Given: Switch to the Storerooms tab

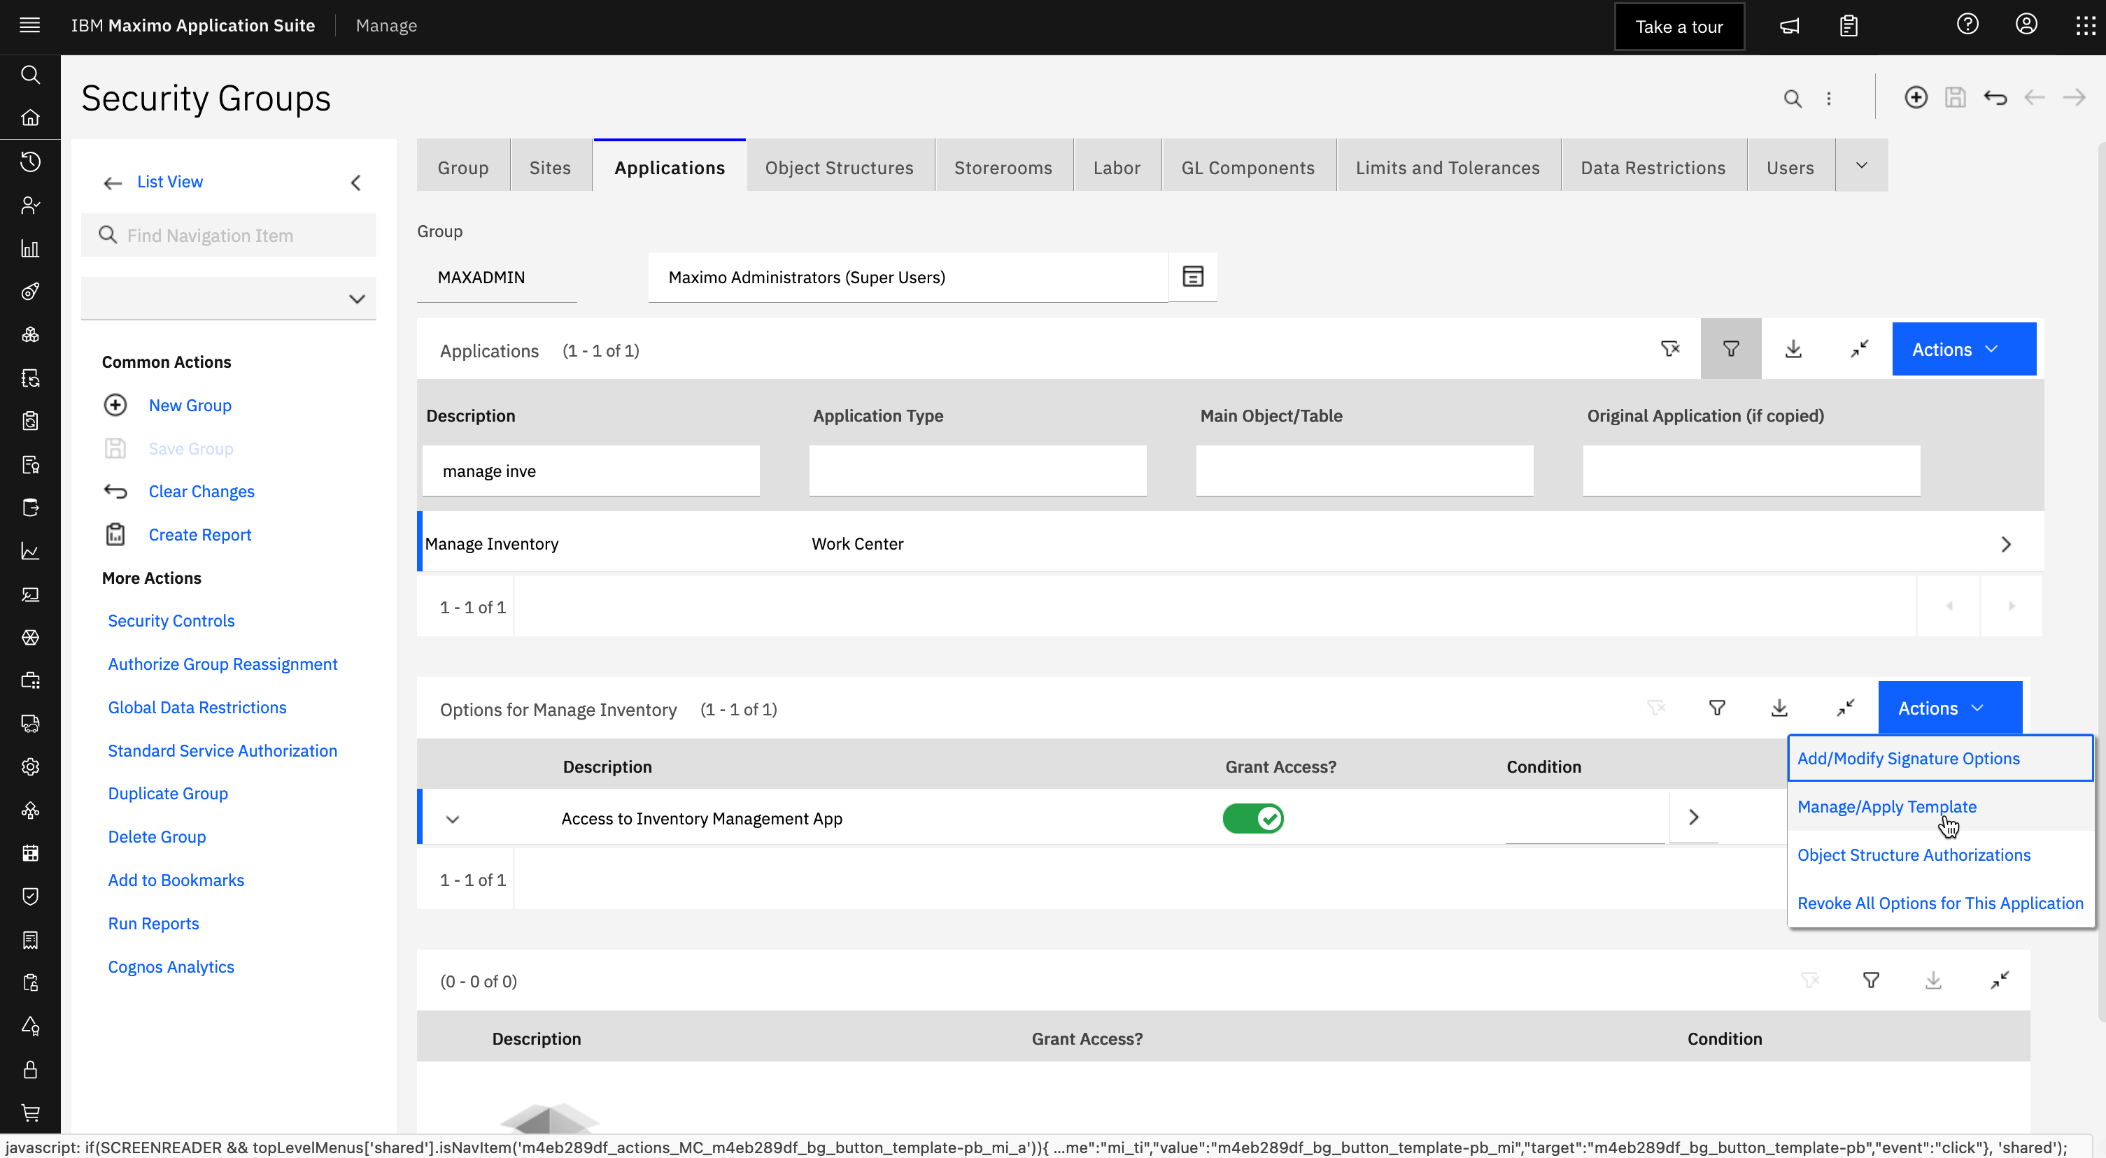Looking at the screenshot, I should point(1003,166).
